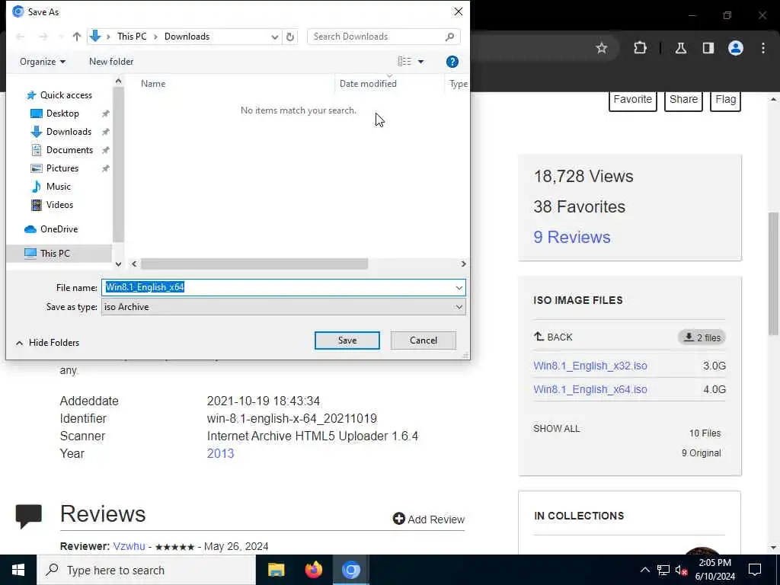The width and height of the screenshot is (780, 585).
Task: Download Win8.1_English_x64.iso link
Action: point(590,389)
